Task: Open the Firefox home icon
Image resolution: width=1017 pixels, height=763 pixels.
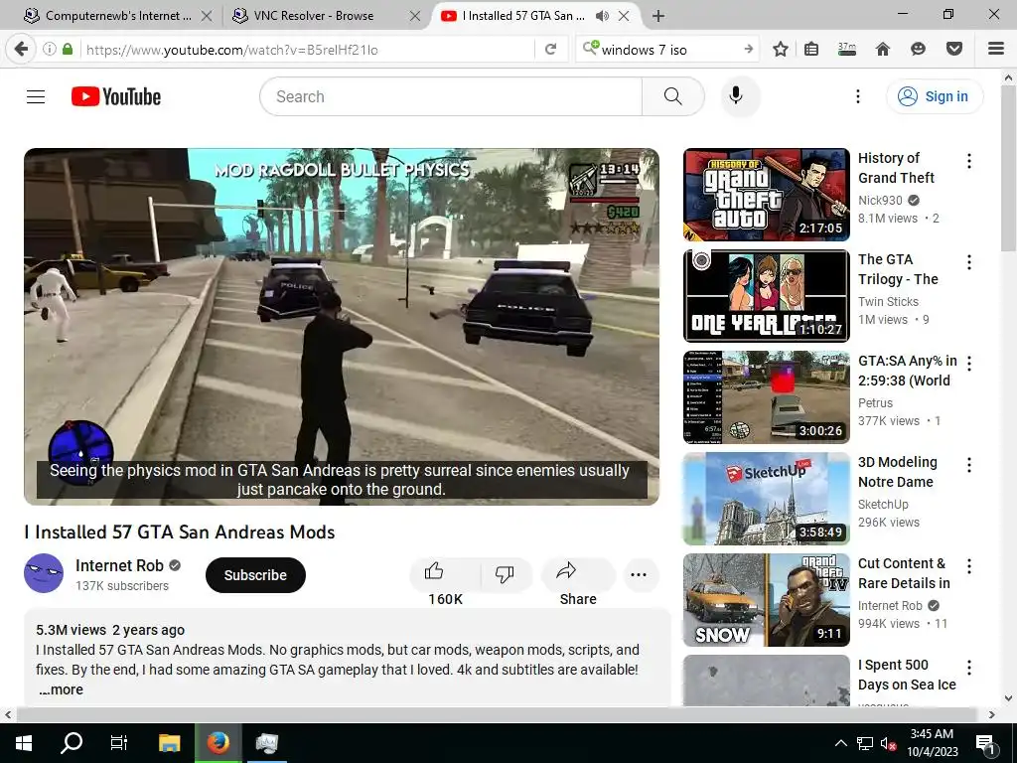Action: 883,50
